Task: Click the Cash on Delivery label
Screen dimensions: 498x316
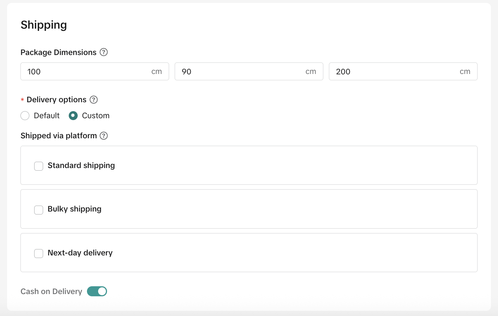Action: [x=51, y=291]
